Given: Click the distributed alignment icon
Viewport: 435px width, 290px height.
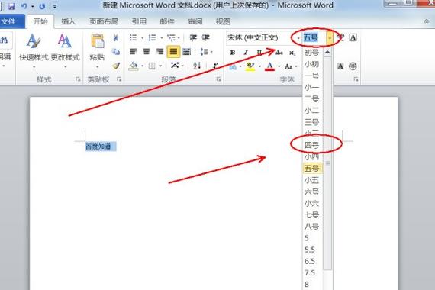Looking at the screenshot, I should 187,52.
